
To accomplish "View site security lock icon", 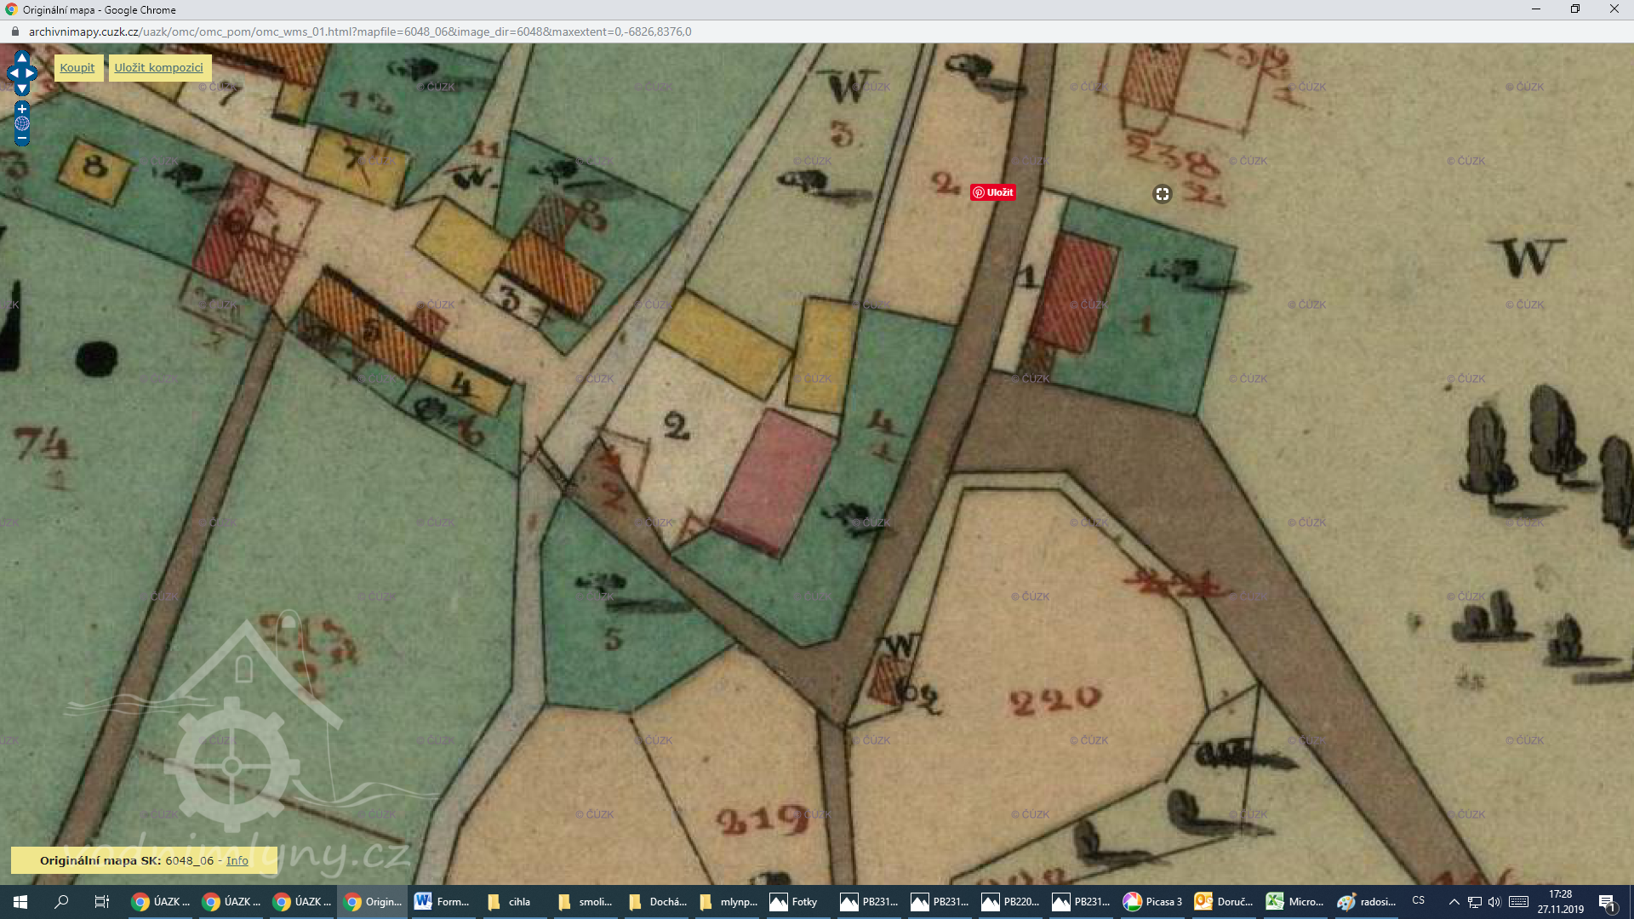I will (14, 31).
